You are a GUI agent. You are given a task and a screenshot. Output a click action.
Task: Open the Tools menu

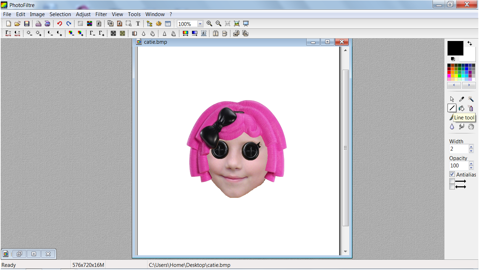click(x=134, y=14)
